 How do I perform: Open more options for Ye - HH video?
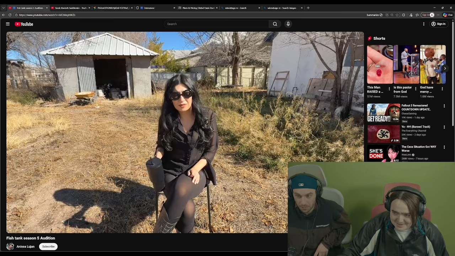click(x=444, y=127)
